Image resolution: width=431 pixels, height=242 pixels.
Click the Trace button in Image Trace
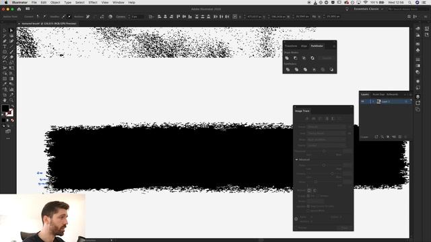[344, 228]
